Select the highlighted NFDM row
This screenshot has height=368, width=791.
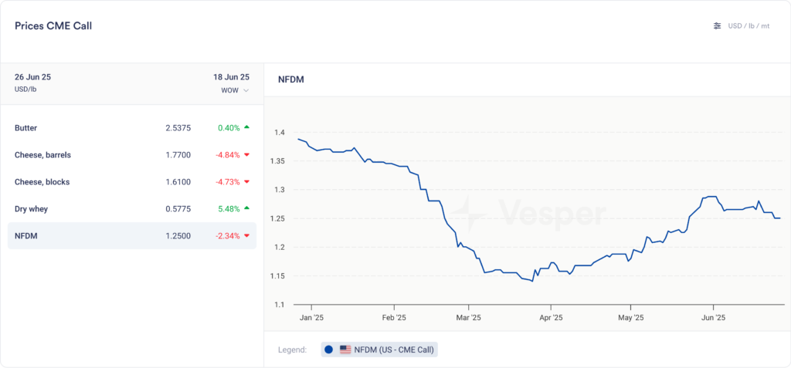[131, 235]
